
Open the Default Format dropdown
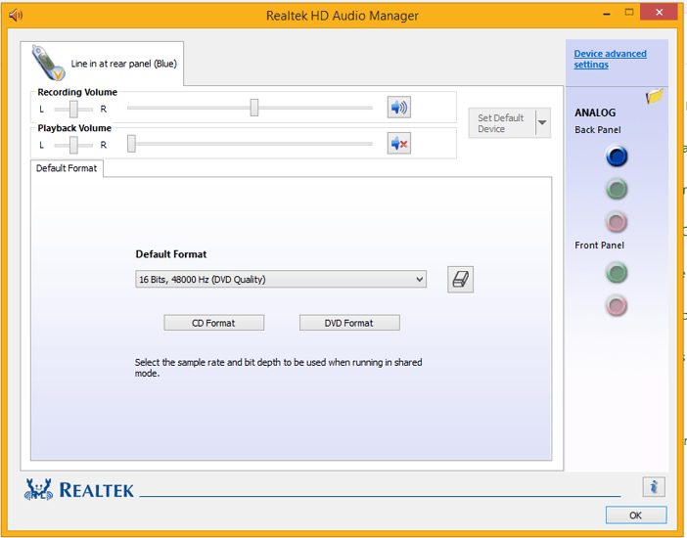[281, 279]
